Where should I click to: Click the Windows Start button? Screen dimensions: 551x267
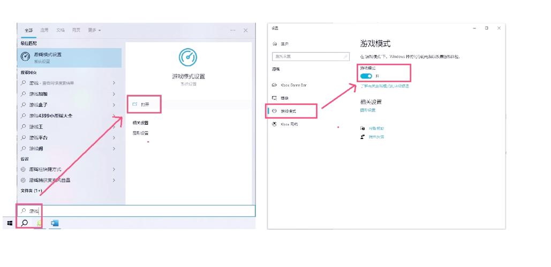click(10, 223)
